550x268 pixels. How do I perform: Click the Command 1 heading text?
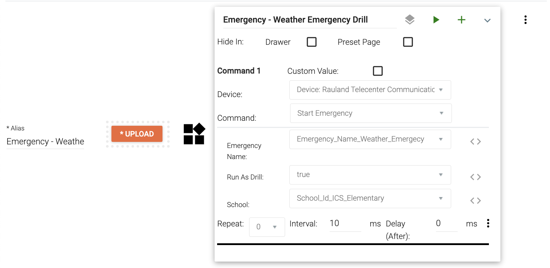239,71
